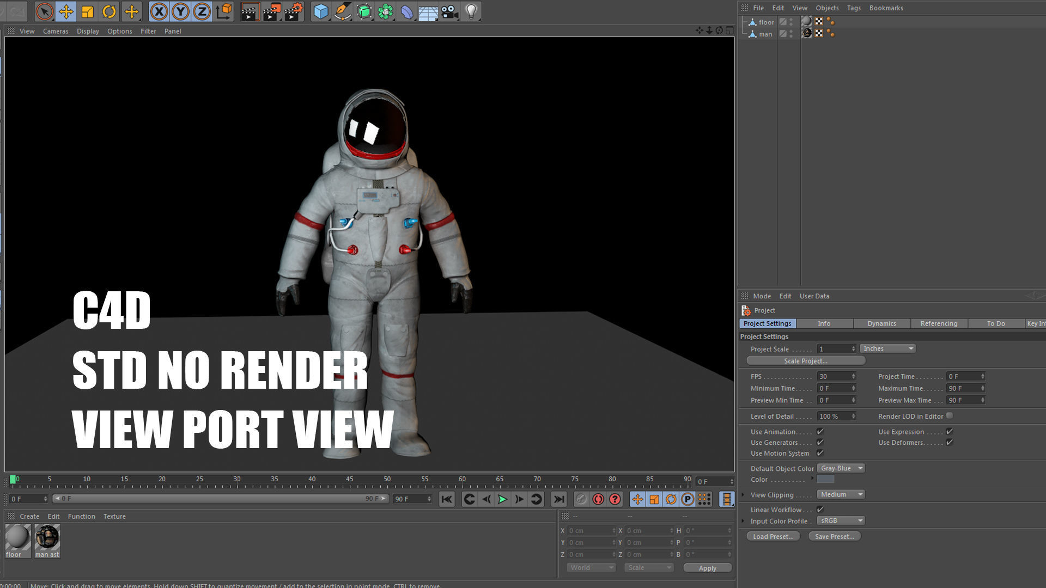Switch the coordinate system icon
This screenshot has width=1046, height=588.
[x=223, y=11]
